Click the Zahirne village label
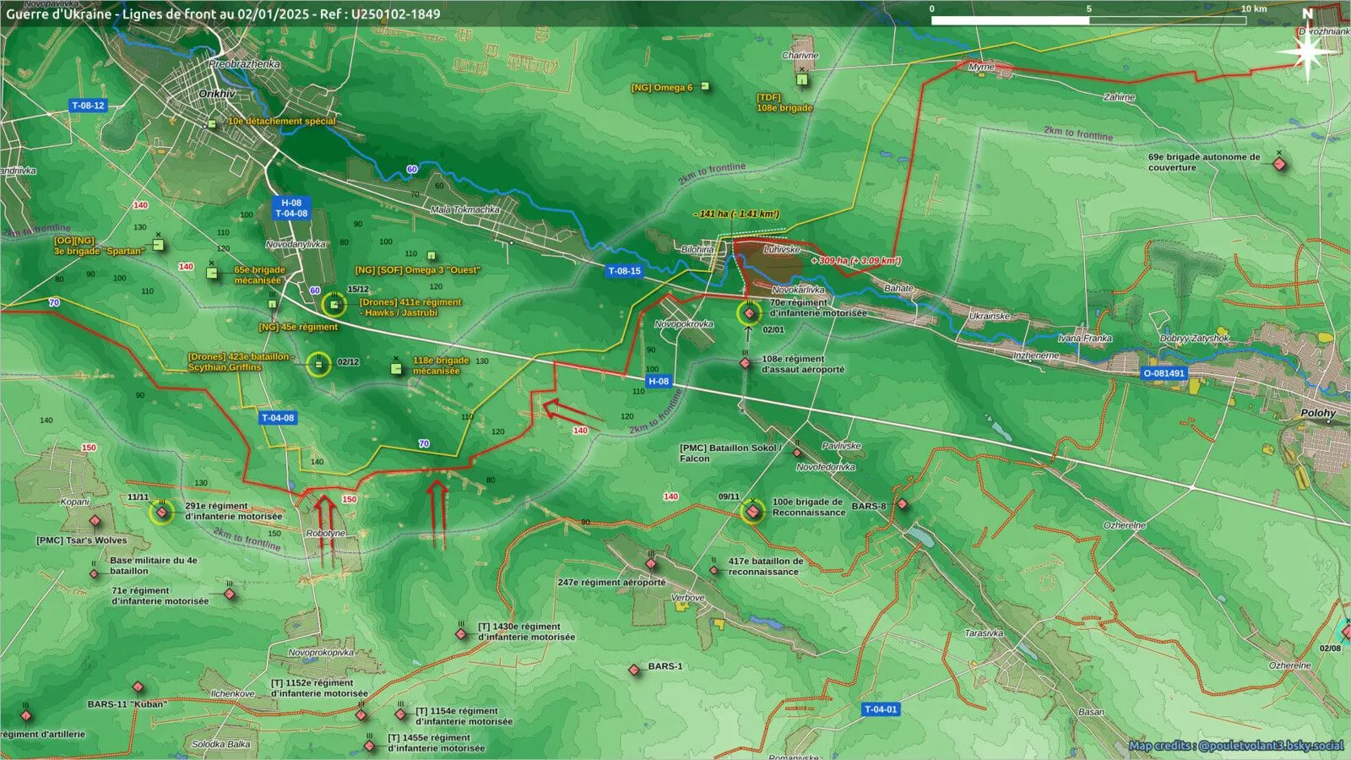Image resolution: width=1351 pixels, height=760 pixels. (1120, 98)
